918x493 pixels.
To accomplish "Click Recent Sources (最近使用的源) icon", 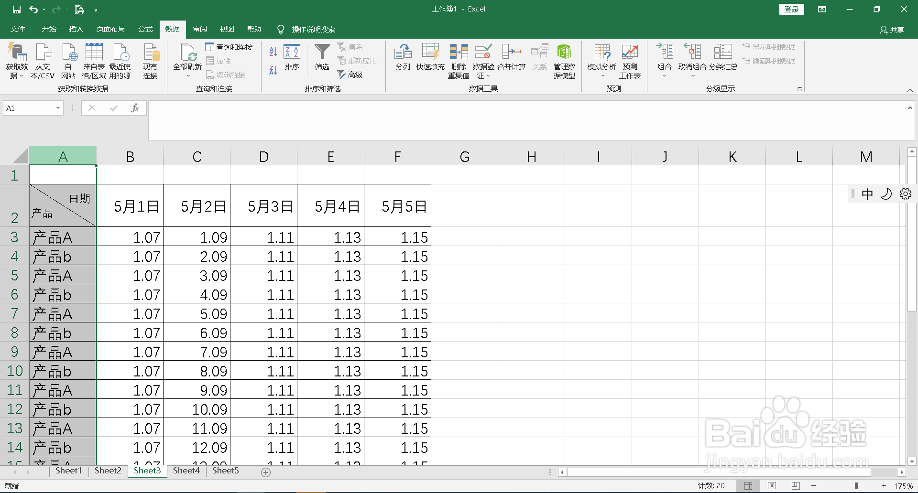I will (x=120, y=61).
